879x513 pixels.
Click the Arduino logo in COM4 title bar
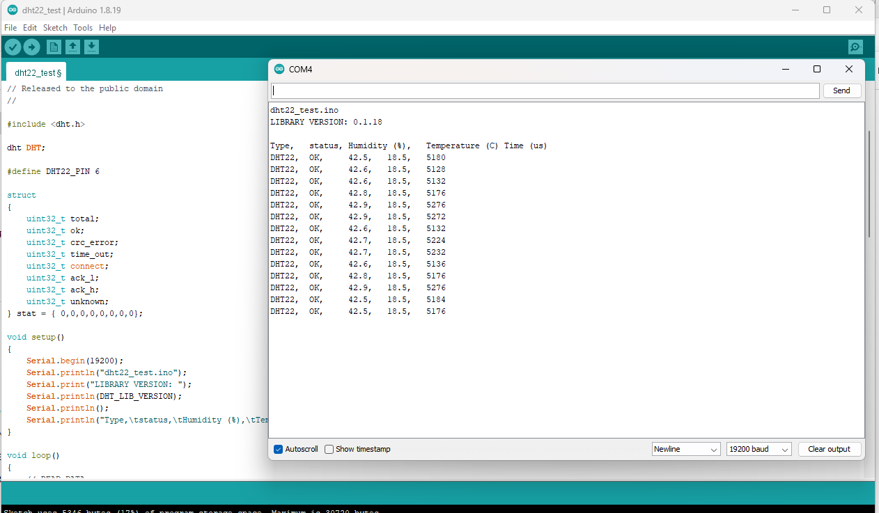pos(279,69)
